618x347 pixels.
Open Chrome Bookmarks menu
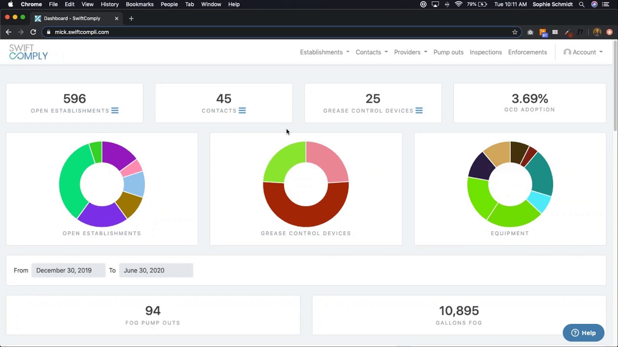[x=140, y=4]
